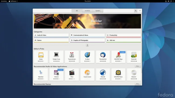Viewport: 175px width, 98px height.
Task: Open the Pitivi app tile
Action: tap(72, 75)
